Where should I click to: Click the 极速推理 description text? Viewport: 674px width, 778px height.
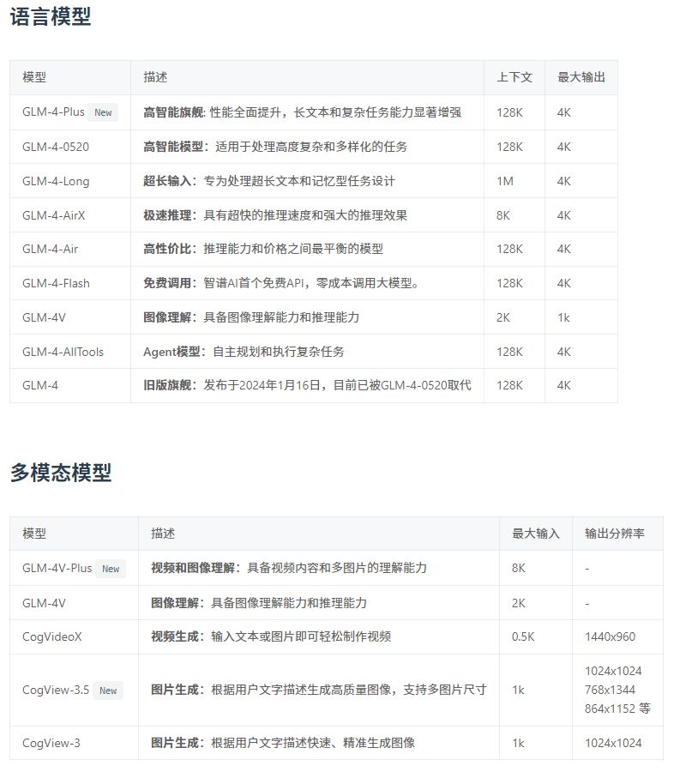pyautogui.click(x=275, y=215)
